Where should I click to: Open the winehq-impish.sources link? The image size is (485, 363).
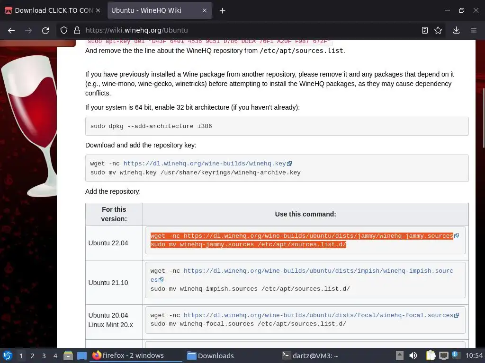(x=318, y=271)
